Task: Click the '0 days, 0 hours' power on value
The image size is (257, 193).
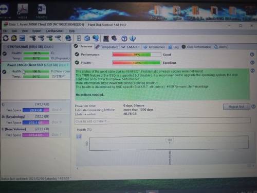Action: [x=134, y=106]
